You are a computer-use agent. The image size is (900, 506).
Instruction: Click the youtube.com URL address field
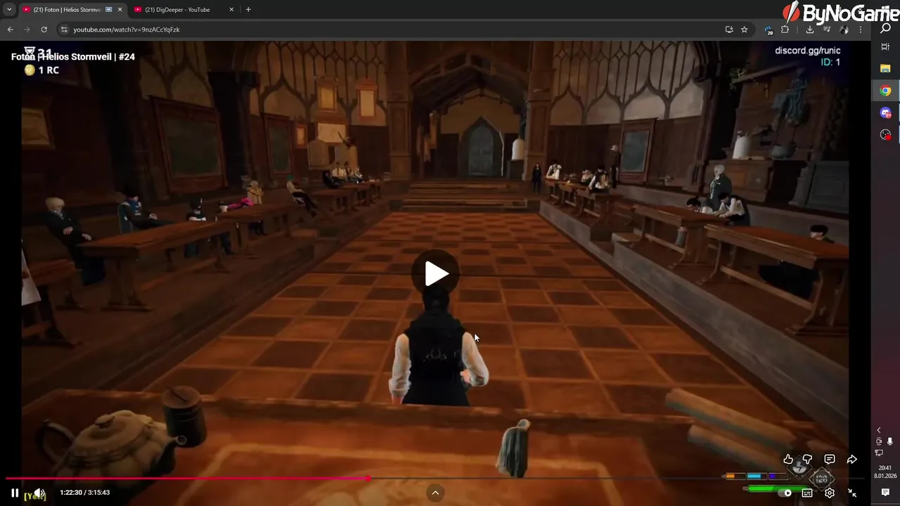point(394,30)
